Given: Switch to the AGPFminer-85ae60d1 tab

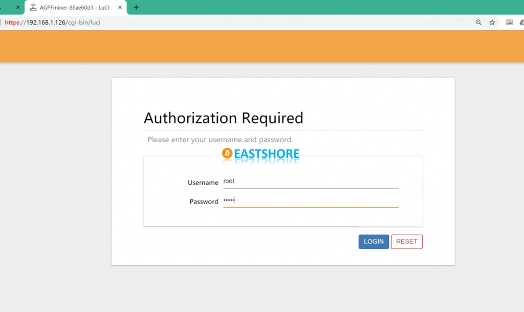Looking at the screenshot, I should 74,8.
